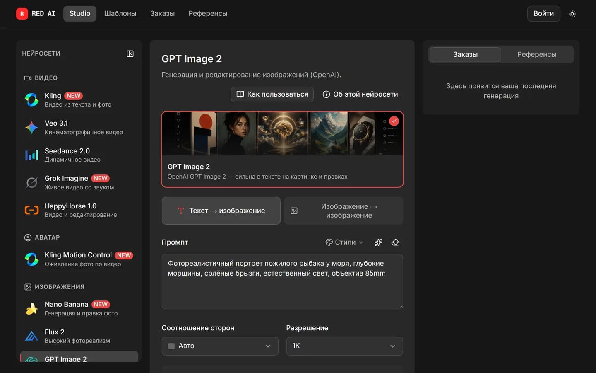Click the Как пользоваться button
This screenshot has height=373, width=596.
point(272,94)
